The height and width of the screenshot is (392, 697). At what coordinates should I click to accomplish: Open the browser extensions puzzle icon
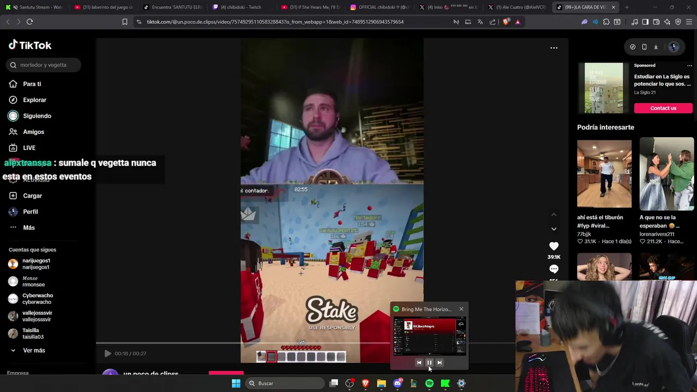click(x=606, y=22)
